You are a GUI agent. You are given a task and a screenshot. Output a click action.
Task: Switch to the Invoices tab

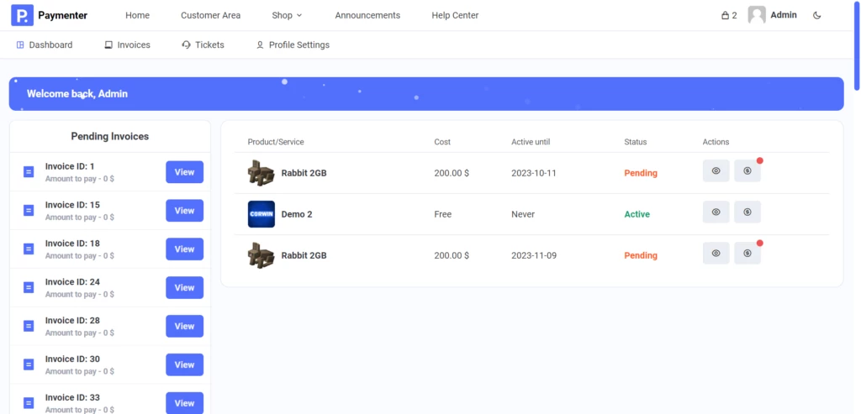coord(127,45)
